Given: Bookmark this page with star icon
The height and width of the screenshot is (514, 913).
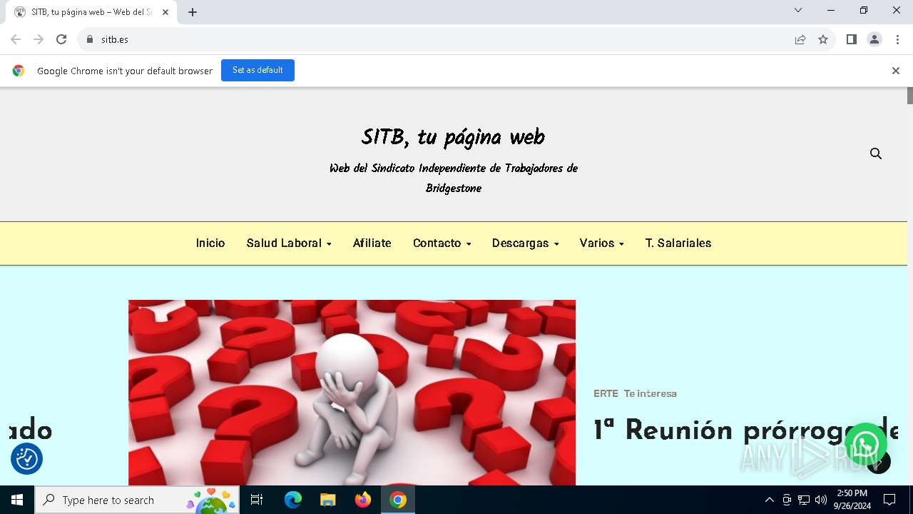Looking at the screenshot, I should click(x=823, y=39).
